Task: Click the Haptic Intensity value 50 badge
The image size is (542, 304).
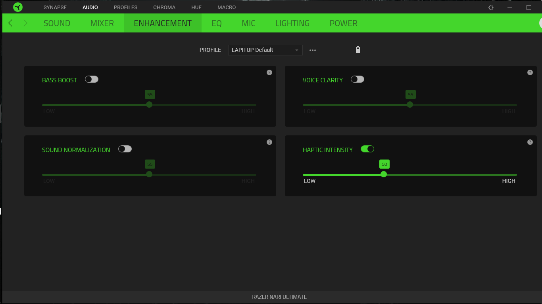Action: (384, 164)
